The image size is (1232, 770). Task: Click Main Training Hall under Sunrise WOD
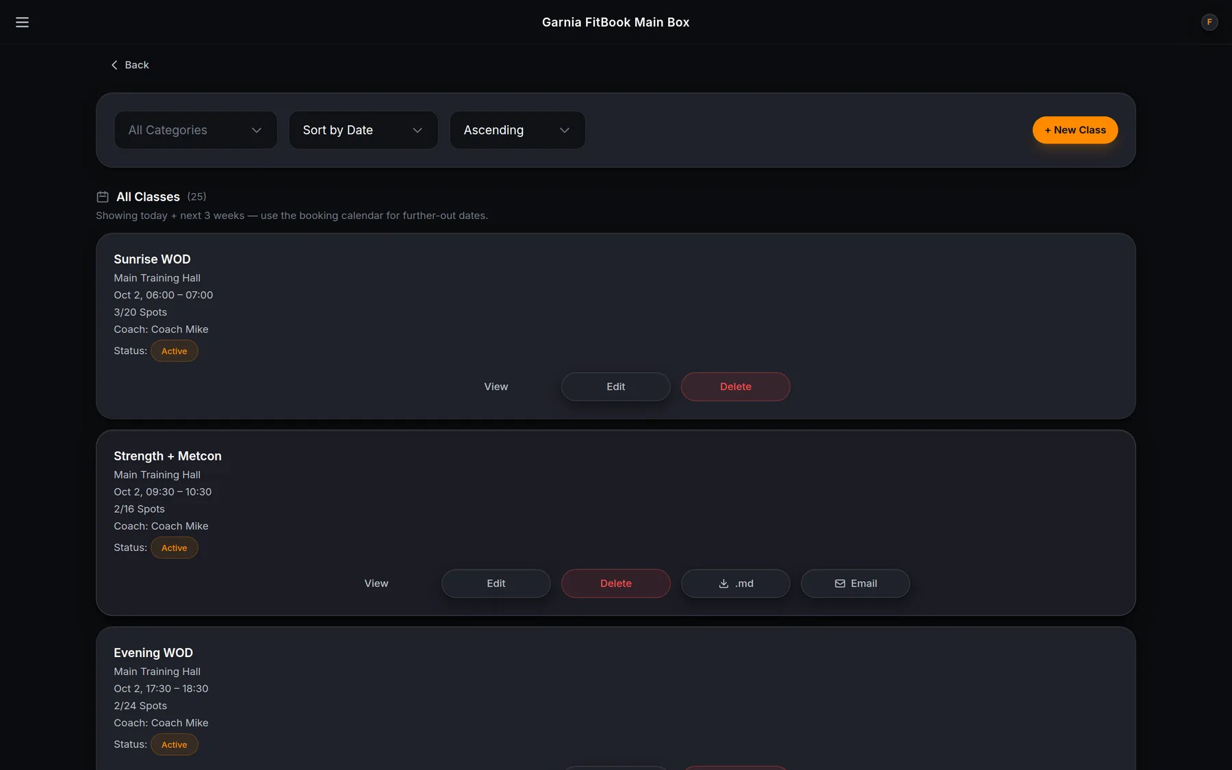point(157,278)
